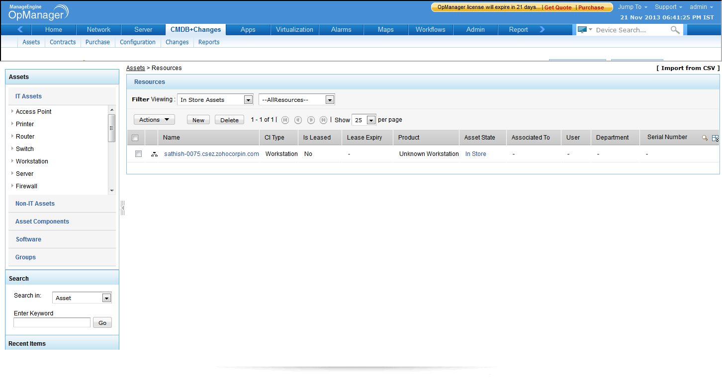The image size is (722, 382).
Task: Open the Server main tab
Action: (143, 29)
